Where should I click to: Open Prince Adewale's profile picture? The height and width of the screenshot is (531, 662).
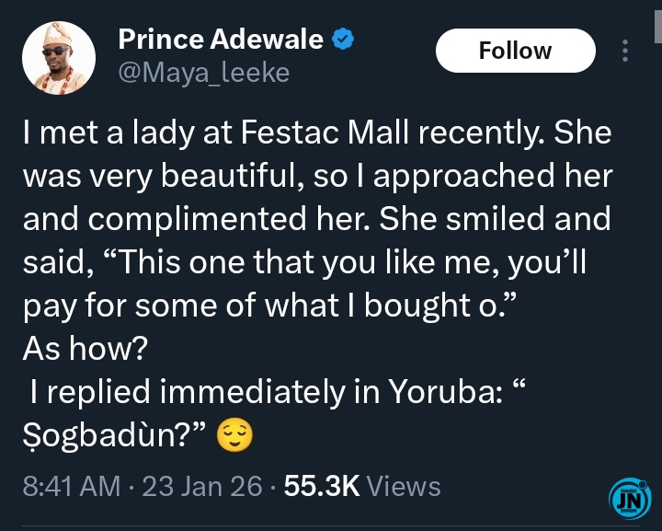point(59,58)
